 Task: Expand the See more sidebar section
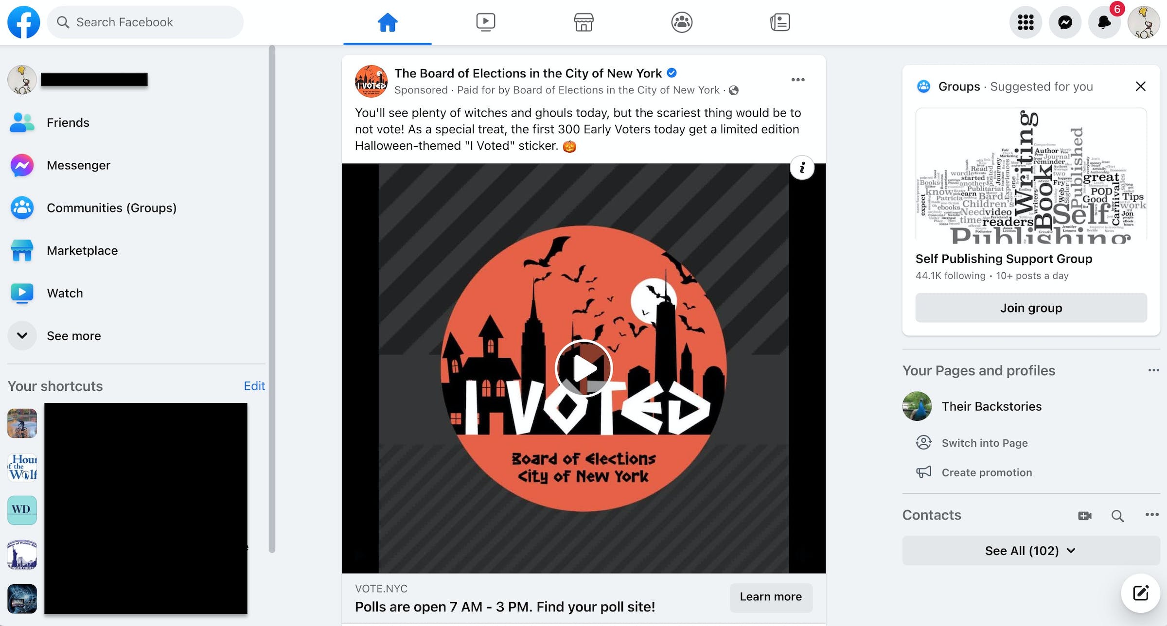[x=73, y=336]
